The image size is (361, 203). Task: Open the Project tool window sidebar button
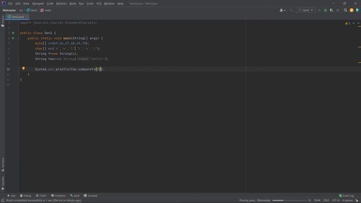coord(2,21)
